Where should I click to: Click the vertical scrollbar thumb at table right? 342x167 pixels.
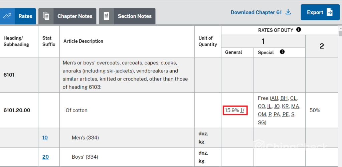point(340,33)
